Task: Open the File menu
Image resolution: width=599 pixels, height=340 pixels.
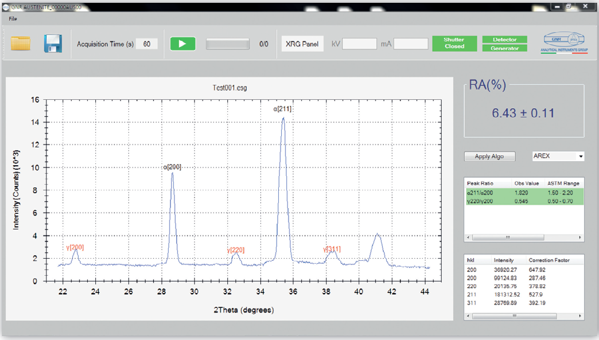Action: pyautogui.click(x=13, y=18)
